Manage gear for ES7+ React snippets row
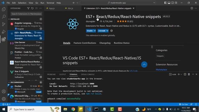Viewport: 199px width, 112px height. pos(41,38)
